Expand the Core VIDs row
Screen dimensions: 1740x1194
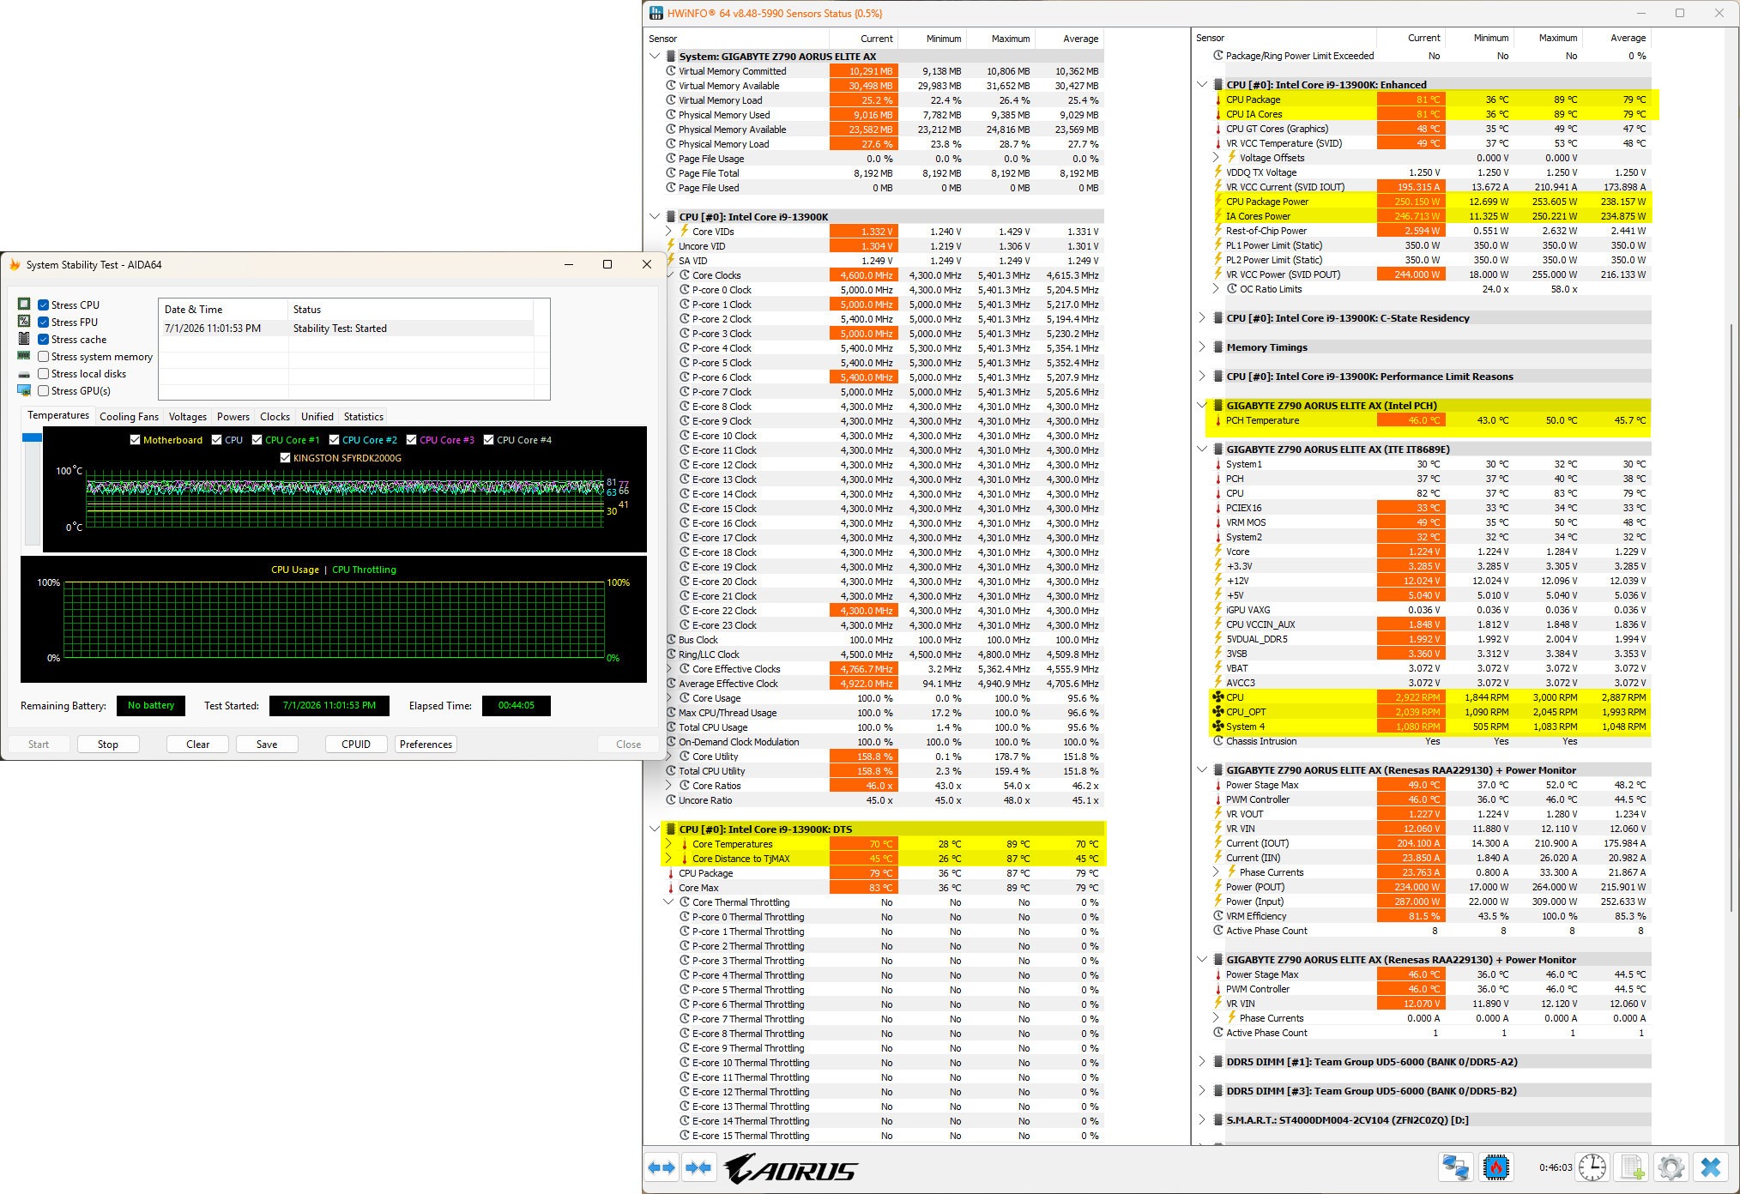[669, 232]
